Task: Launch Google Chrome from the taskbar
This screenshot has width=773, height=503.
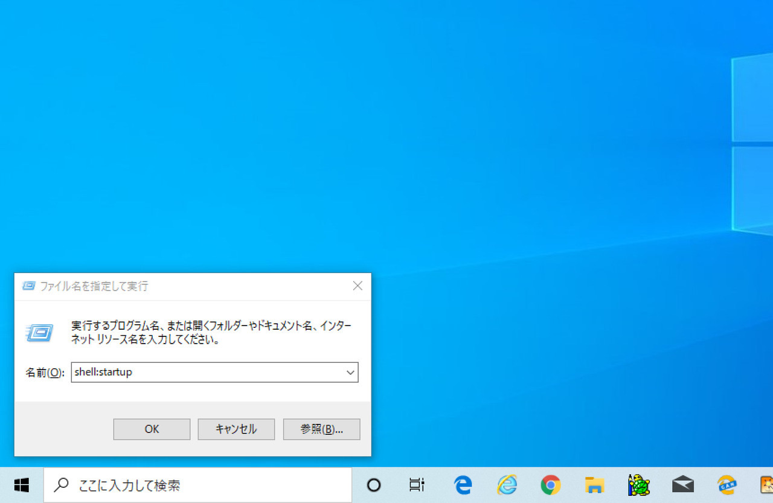Action: pyautogui.click(x=550, y=485)
